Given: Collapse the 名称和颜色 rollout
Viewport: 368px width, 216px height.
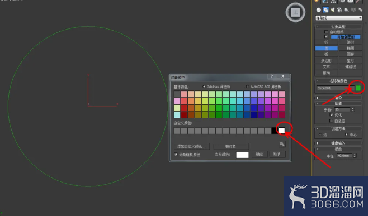Looking at the screenshot, I should 338,81.
